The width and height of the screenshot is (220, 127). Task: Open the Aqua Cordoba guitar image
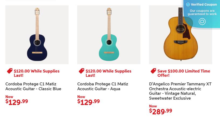[x=109, y=35]
